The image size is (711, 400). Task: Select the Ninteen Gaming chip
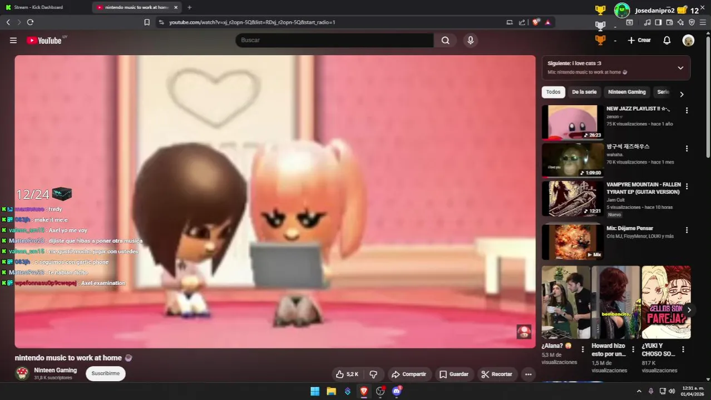[627, 92]
